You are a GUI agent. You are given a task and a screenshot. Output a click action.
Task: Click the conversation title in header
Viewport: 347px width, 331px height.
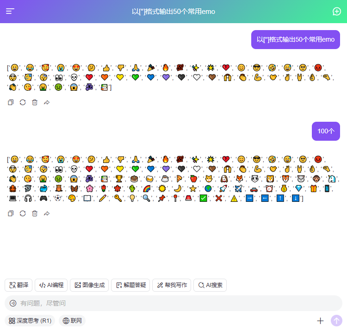point(173,12)
